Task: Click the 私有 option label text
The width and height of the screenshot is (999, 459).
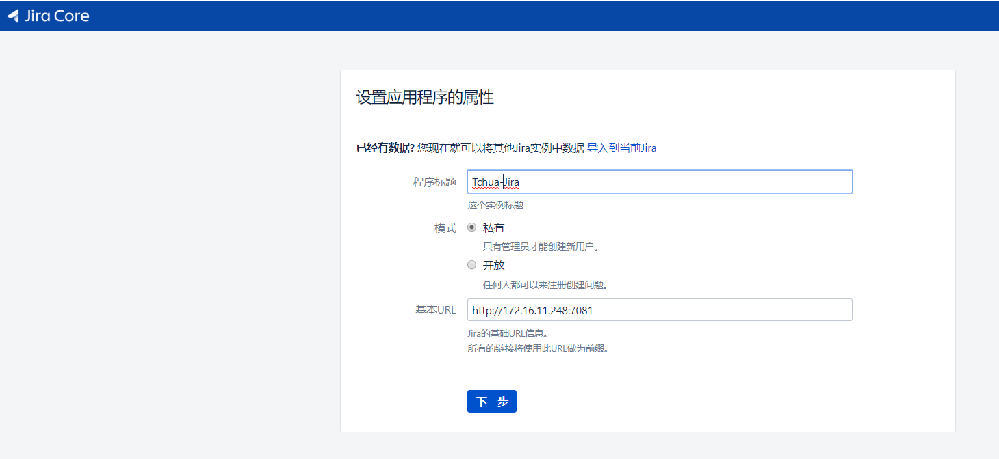Action: tap(493, 227)
